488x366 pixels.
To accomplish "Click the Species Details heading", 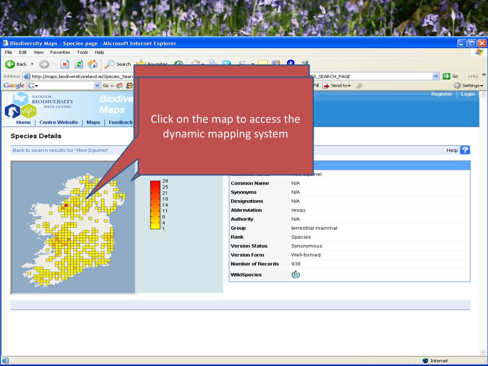I will pyautogui.click(x=36, y=136).
